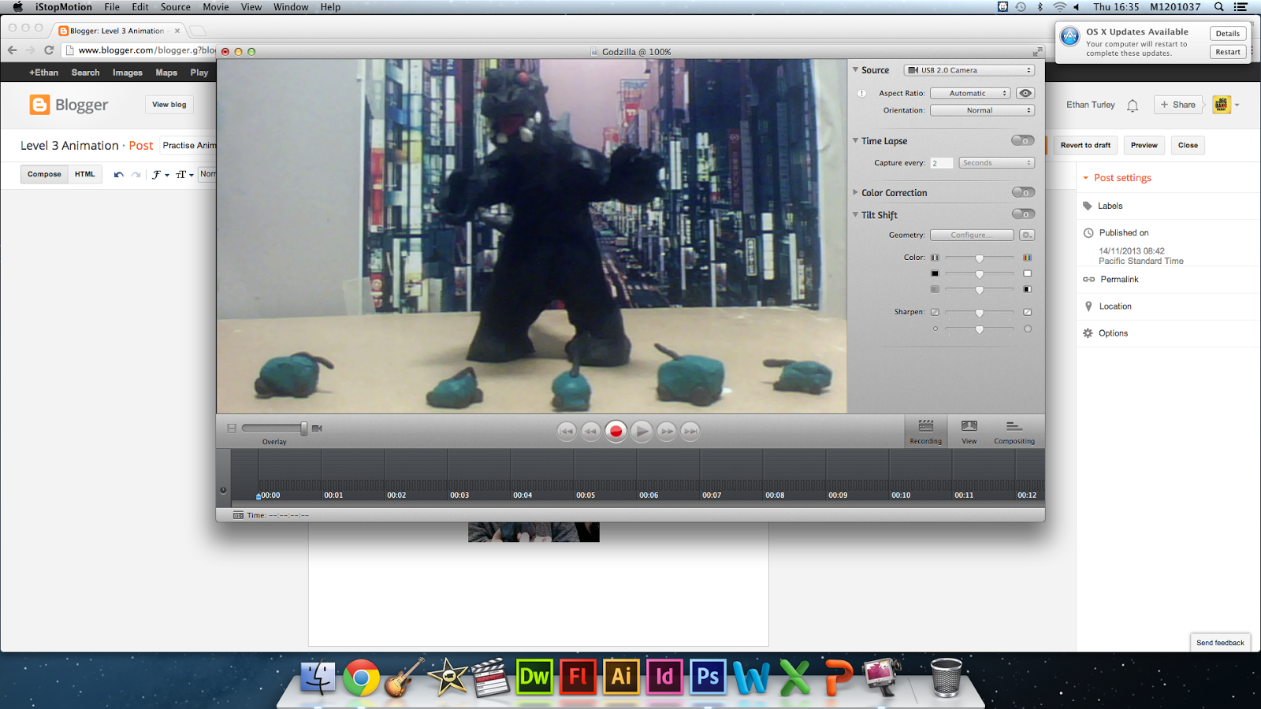
Task: Click the fullscreen arrows in the Godzilla window
Action: point(1037,52)
